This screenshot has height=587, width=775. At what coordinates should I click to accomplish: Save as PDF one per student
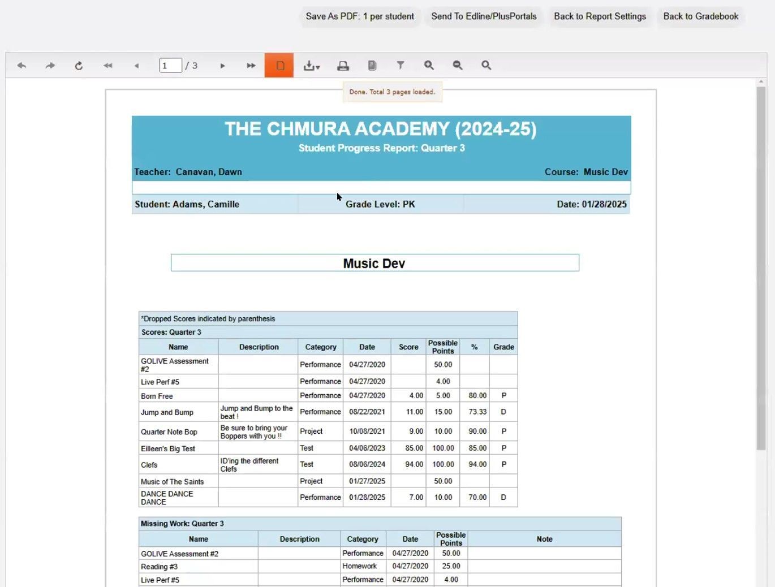[x=359, y=16]
